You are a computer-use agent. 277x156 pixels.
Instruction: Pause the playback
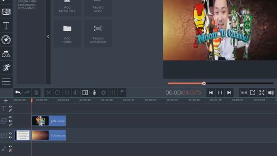tap(220, 93)
